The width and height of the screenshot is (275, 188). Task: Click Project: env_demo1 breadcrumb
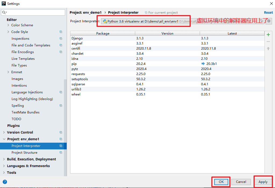(x=85, y=12)
